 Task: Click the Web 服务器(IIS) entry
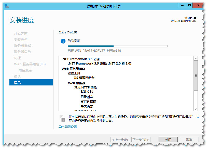click(73, 69)
